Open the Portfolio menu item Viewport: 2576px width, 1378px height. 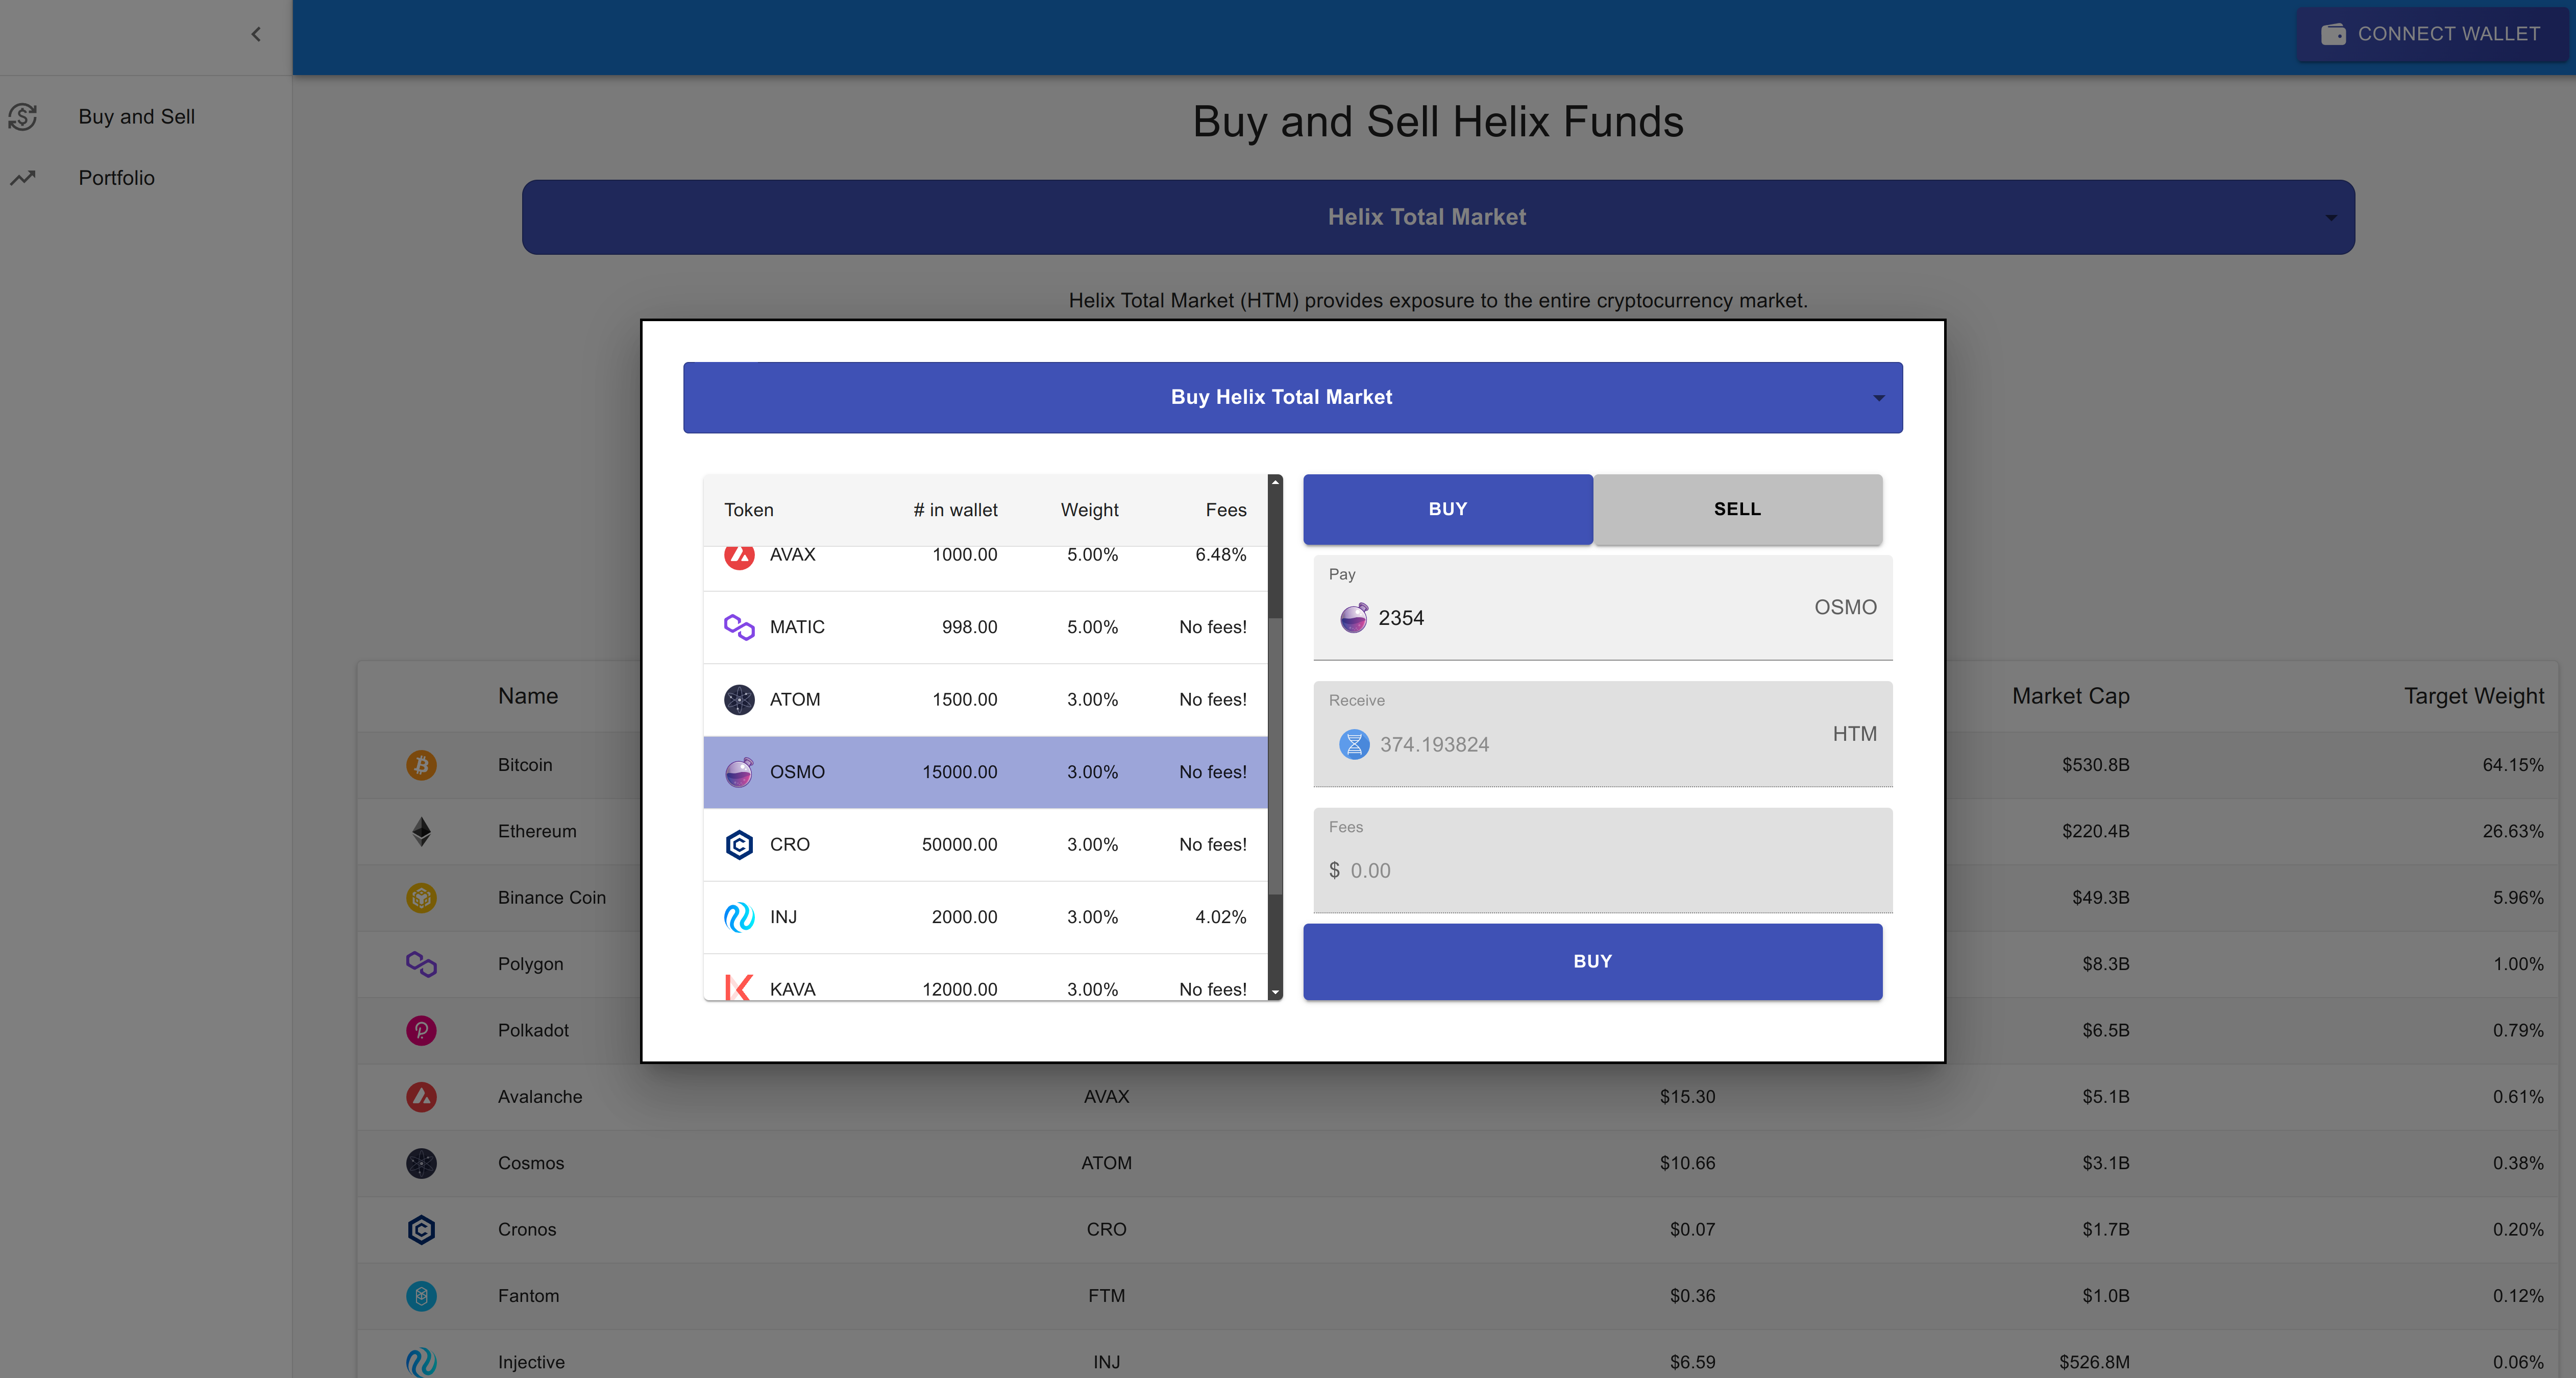point(117,178)
